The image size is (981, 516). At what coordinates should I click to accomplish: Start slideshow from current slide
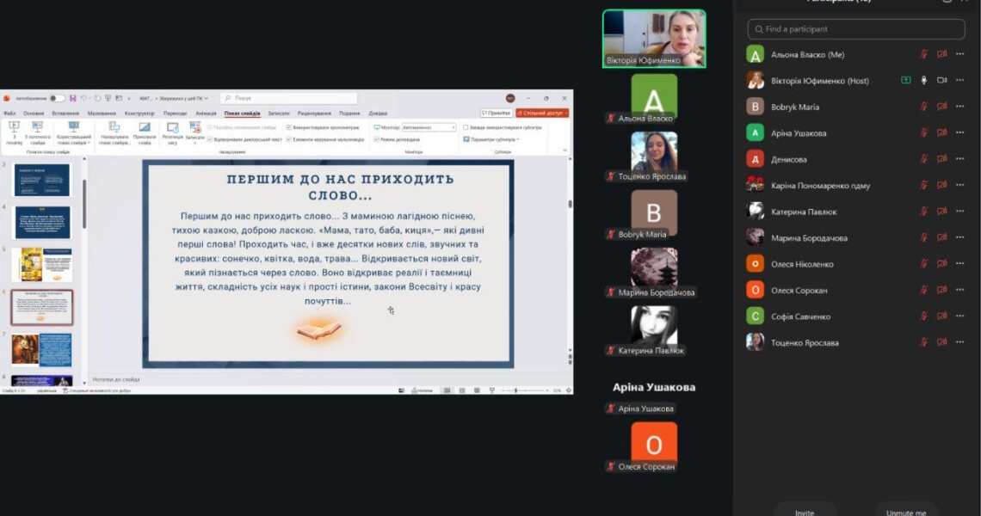pos(38,133)
